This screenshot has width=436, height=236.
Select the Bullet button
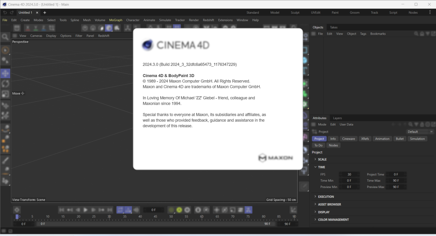[x=399, y=138]
